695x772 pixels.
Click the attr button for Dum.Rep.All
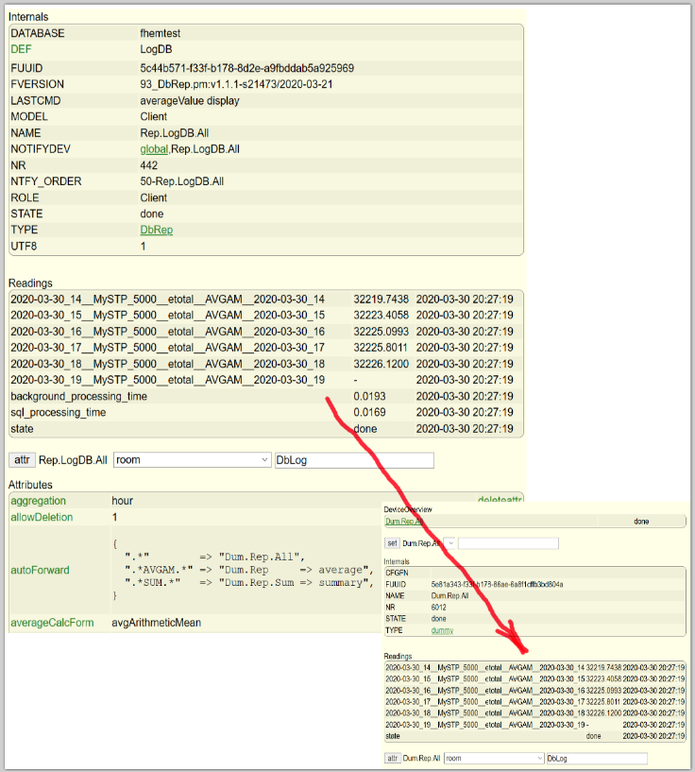[x=392, y=758]
